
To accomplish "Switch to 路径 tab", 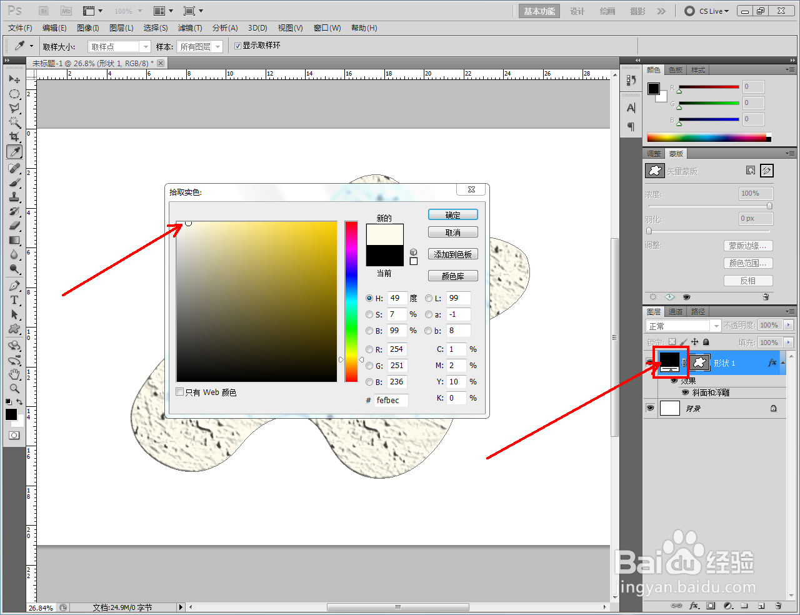I will (x=698, y=312).
